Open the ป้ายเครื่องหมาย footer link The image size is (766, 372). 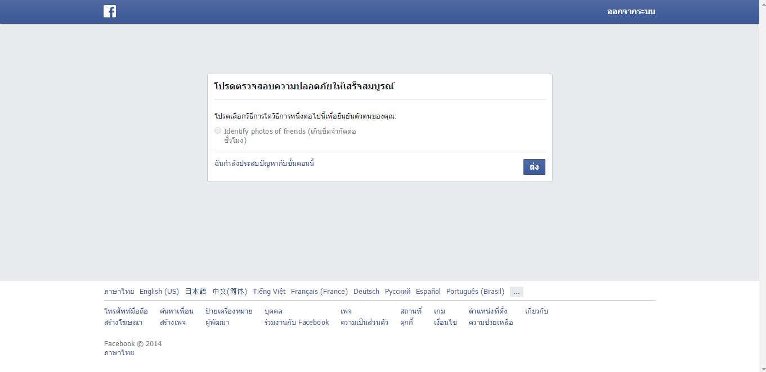(x=229, y=311)
